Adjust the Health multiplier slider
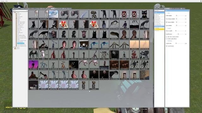The image size is (202, 113). (180, 16)
